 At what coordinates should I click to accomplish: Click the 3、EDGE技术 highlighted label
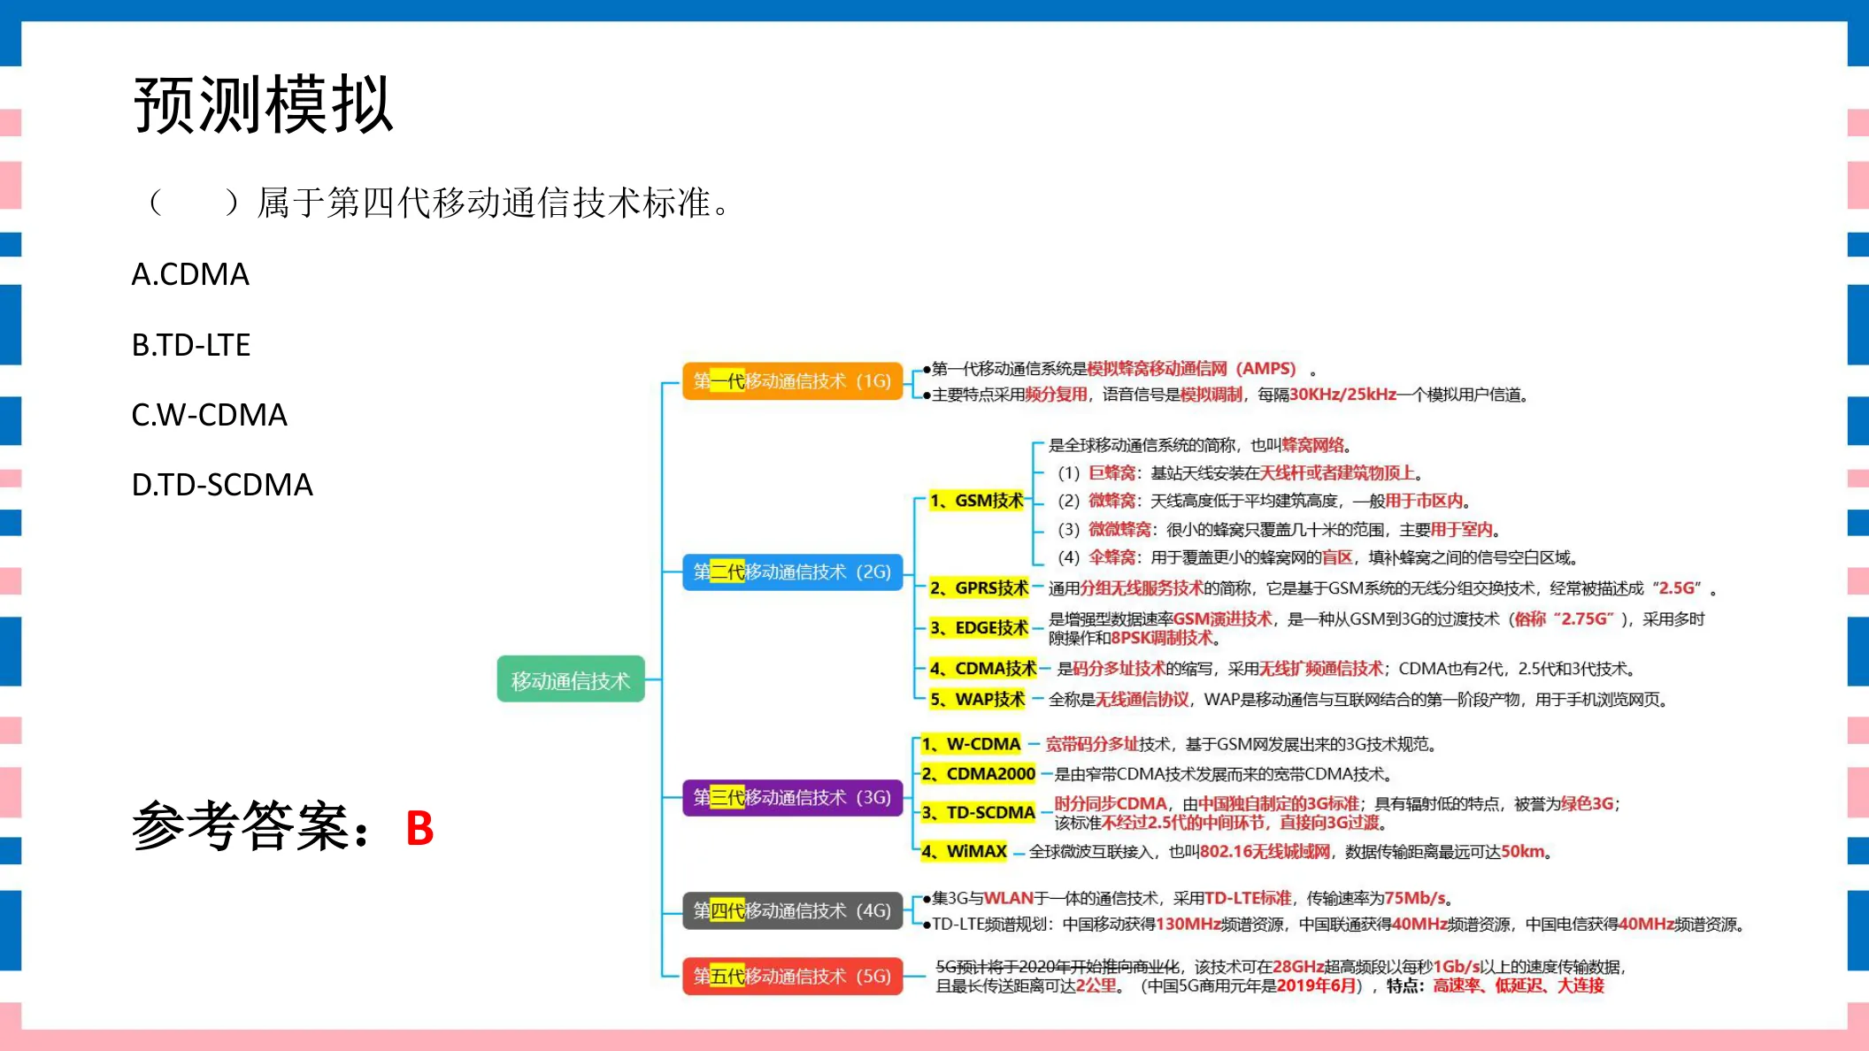(x=979, y=628)
